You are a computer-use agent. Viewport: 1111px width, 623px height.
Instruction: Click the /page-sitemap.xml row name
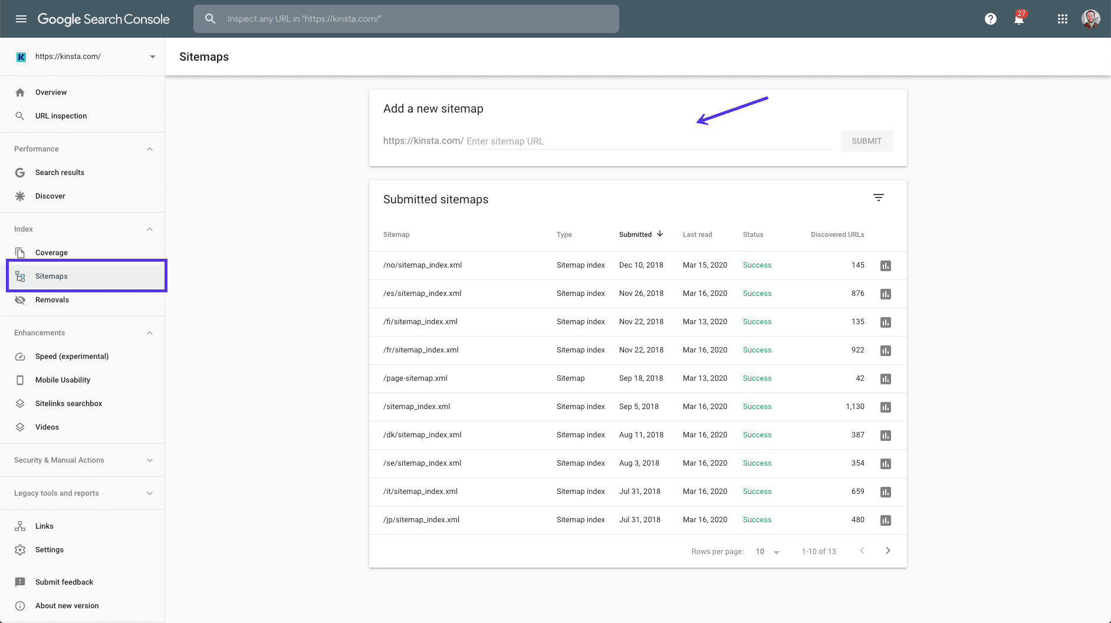(415, 378)
